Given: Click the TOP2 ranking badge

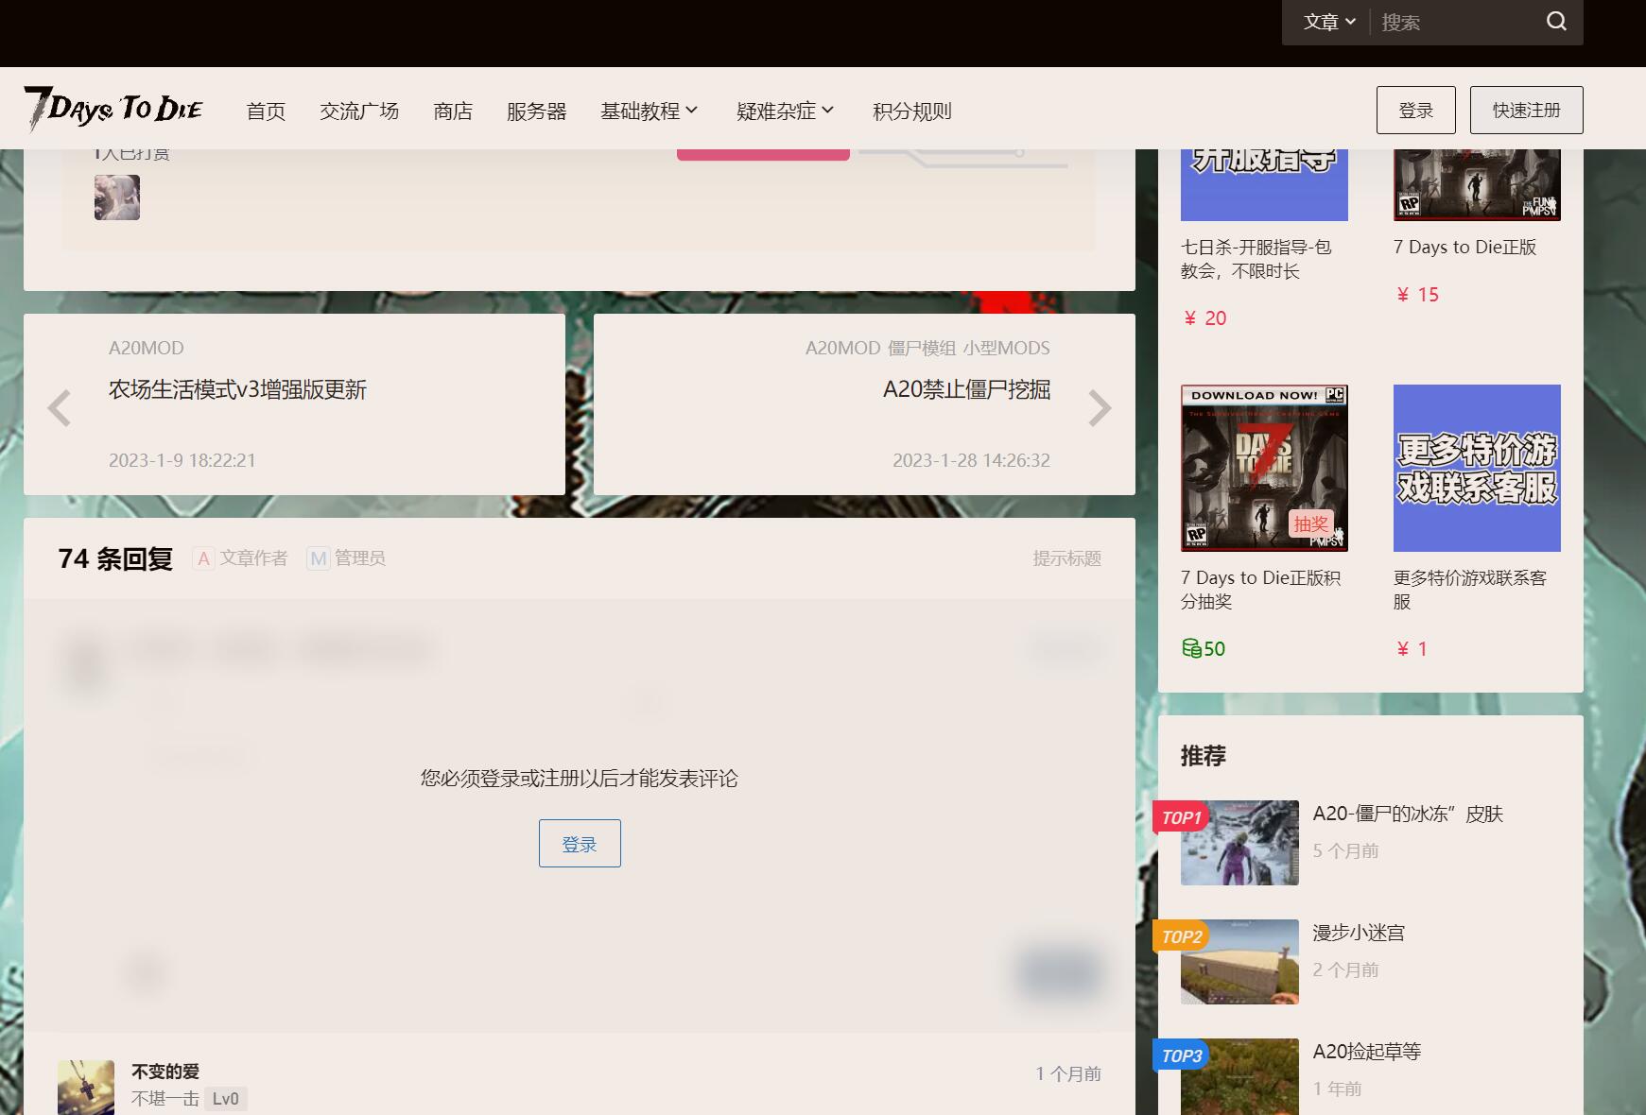Looking at the screenshot, I should click(x=1181, y=936).
